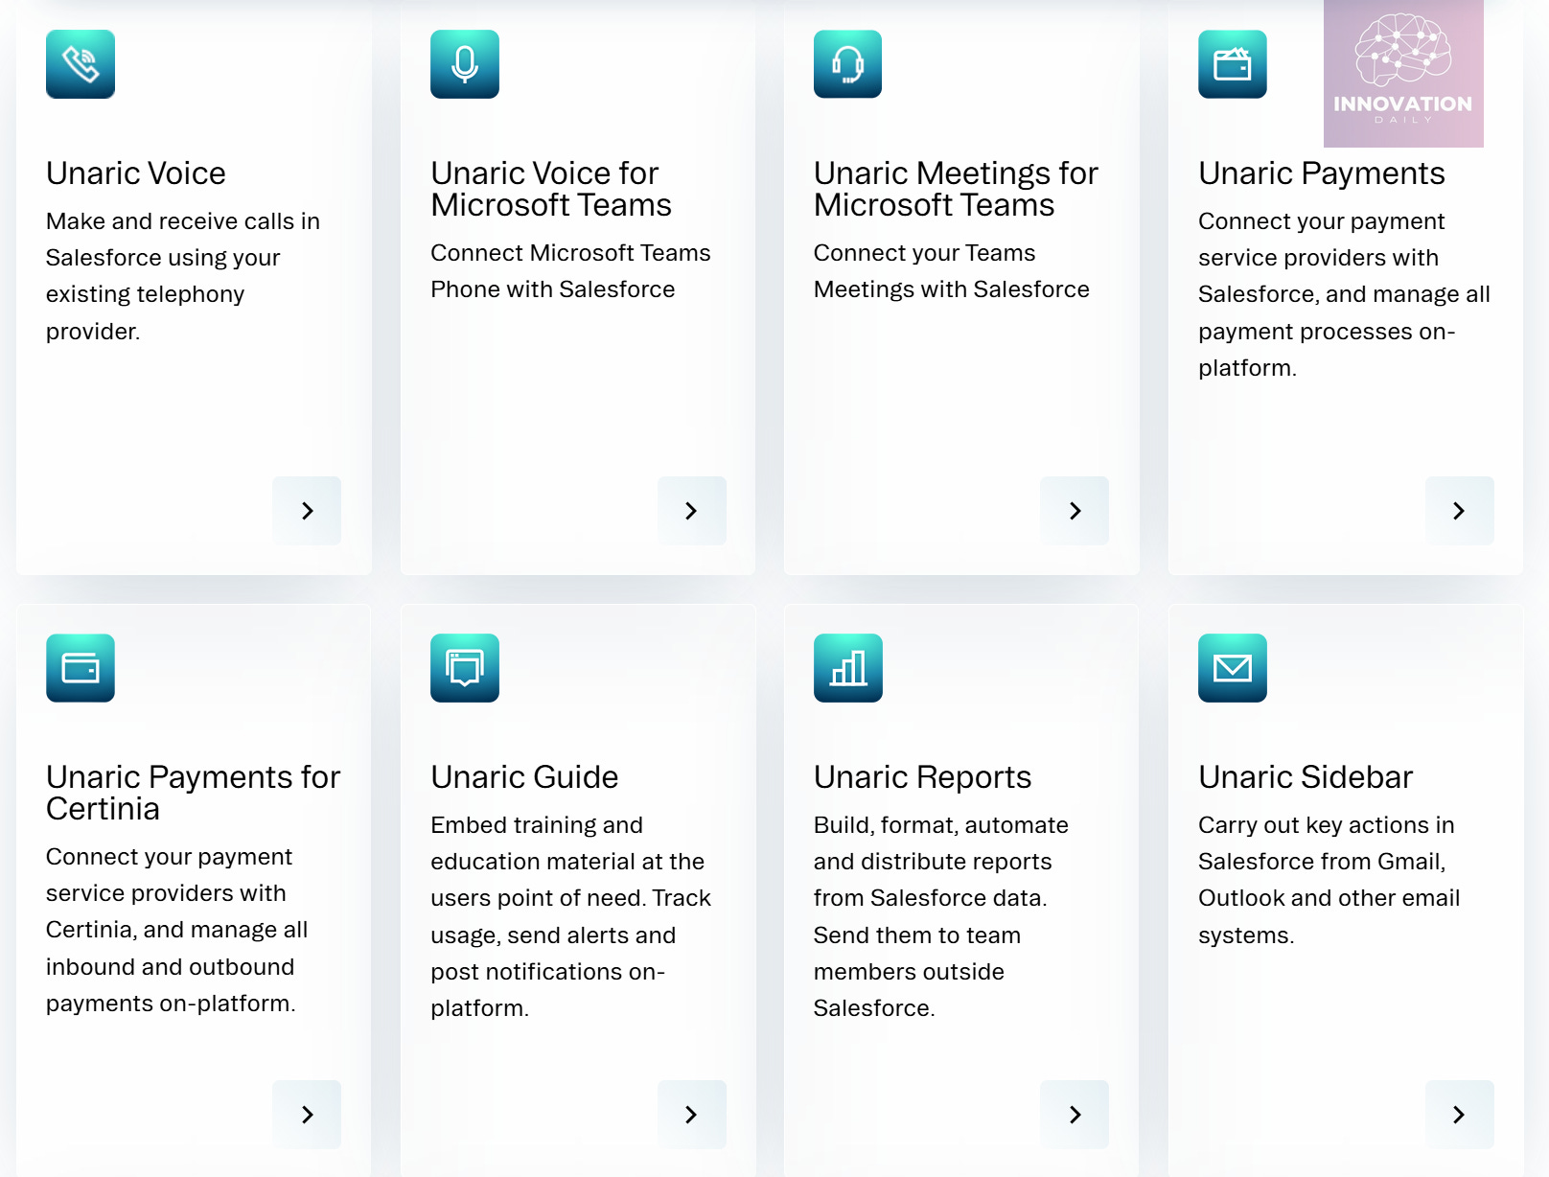1549x1177 pixels.
Task: Click the wallet icon on Unaric Payments card
Action: coord(1233,64)
